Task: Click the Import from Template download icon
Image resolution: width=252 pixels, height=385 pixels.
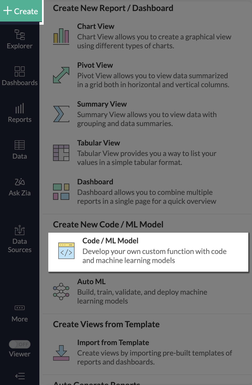Action: click(x=61, y=353)
